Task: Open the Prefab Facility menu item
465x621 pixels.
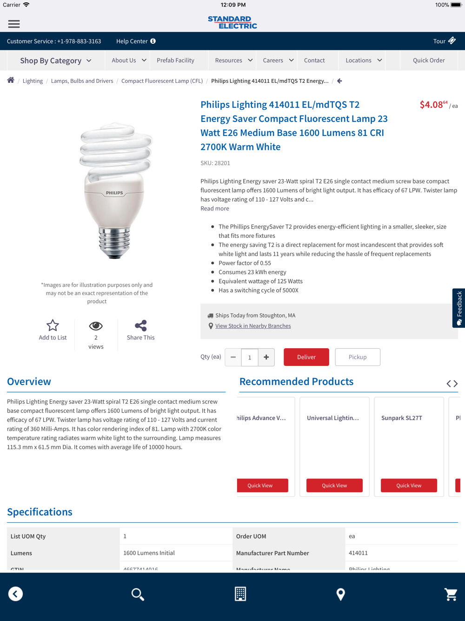Action: (x=175, y=61)
